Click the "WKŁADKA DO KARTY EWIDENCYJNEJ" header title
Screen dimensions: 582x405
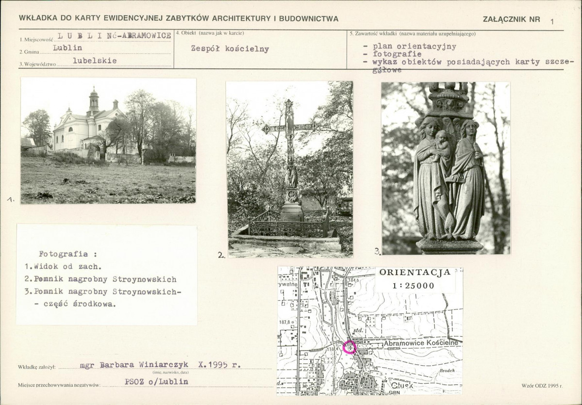click(179, 18)
